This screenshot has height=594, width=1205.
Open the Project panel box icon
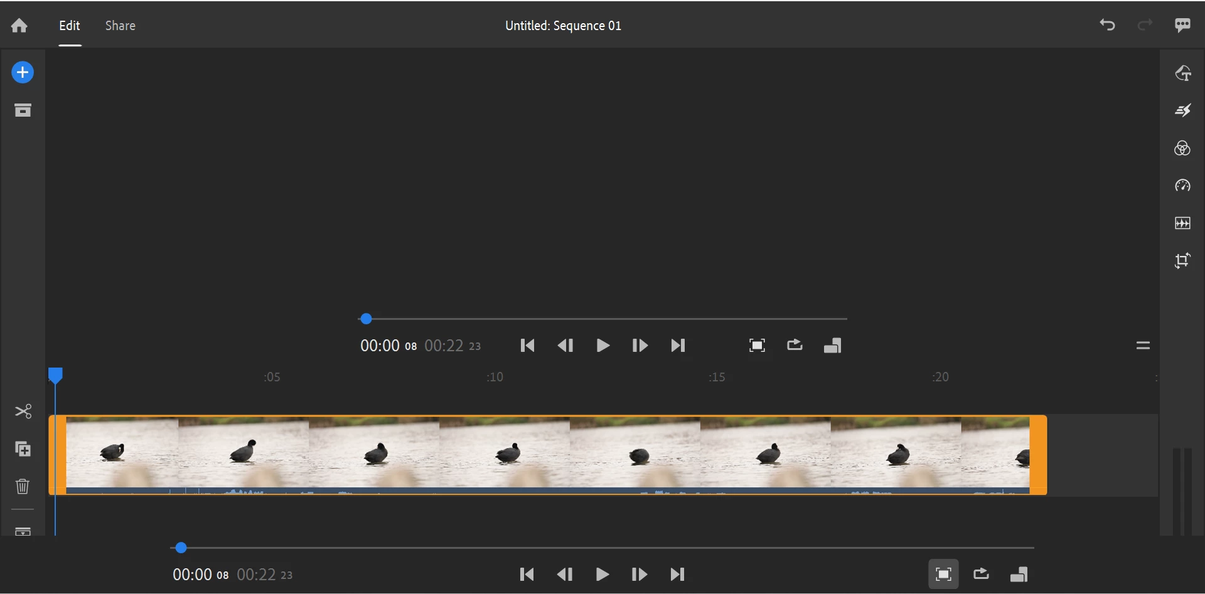(23, 110)
